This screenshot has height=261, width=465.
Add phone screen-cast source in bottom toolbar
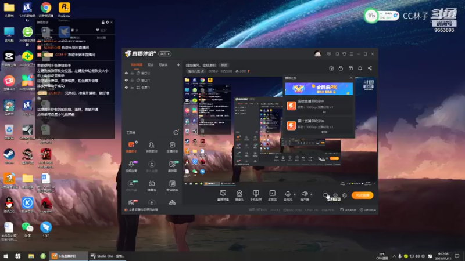pyautogui.click(x=256, y=195)
